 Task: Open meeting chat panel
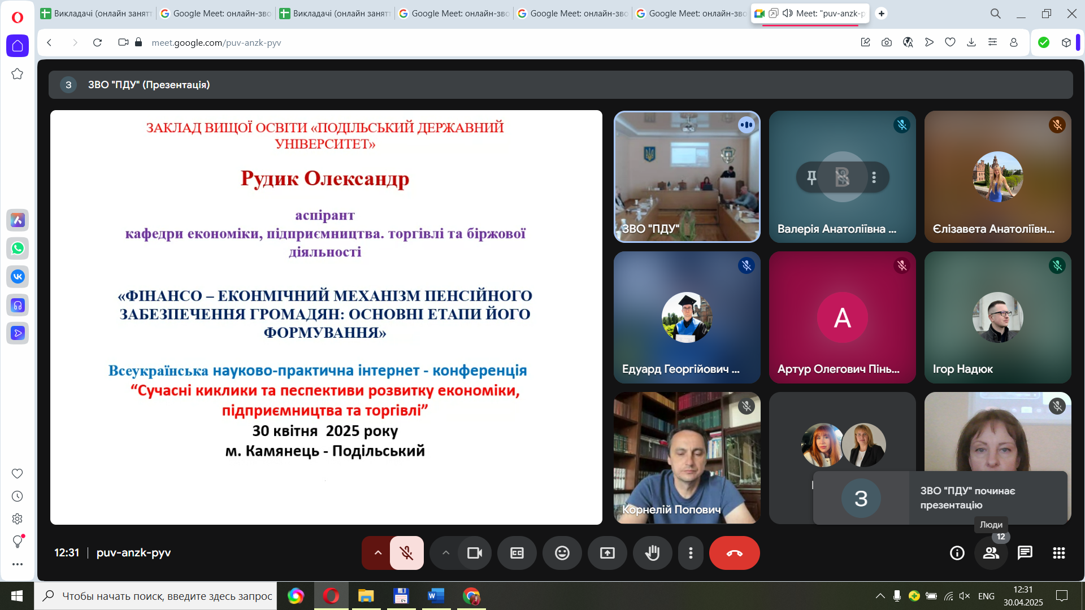coord(1025,553)
